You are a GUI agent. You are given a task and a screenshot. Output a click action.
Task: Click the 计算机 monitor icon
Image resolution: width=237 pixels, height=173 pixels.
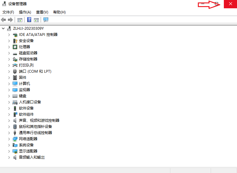15,84
